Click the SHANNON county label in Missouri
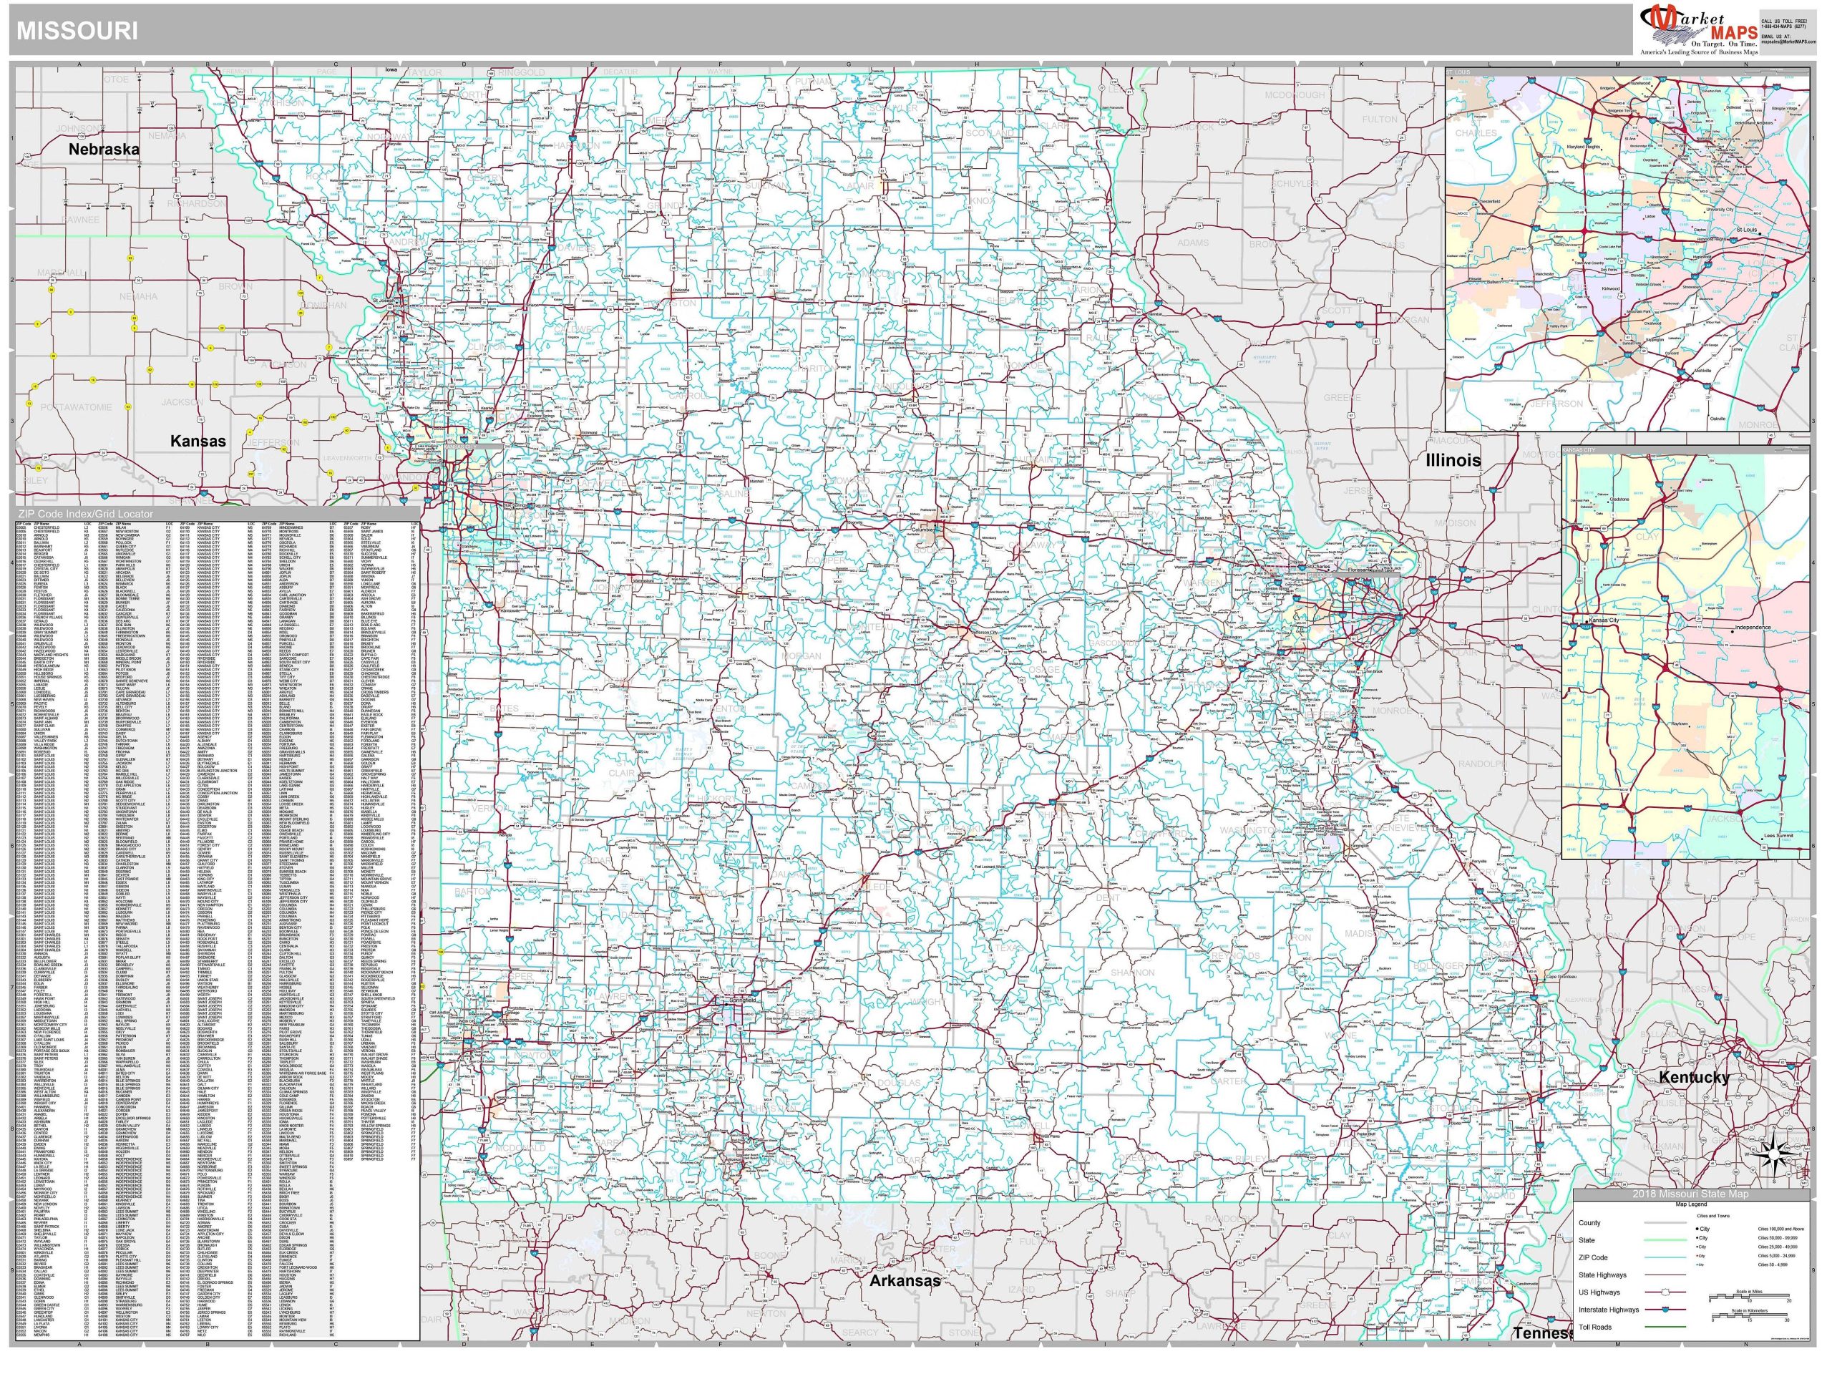 (x=1132, y=973)
